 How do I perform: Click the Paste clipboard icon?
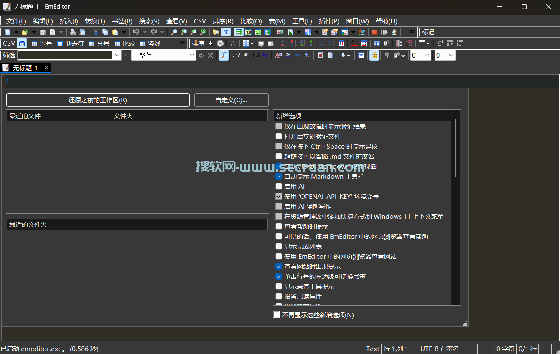pos(115,32)
